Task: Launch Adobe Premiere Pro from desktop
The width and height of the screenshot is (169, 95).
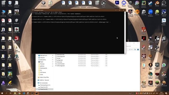Action: (x=117, y=4)
